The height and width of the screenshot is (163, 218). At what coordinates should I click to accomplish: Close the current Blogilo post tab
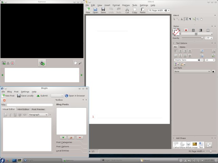(x=4, y=100)
